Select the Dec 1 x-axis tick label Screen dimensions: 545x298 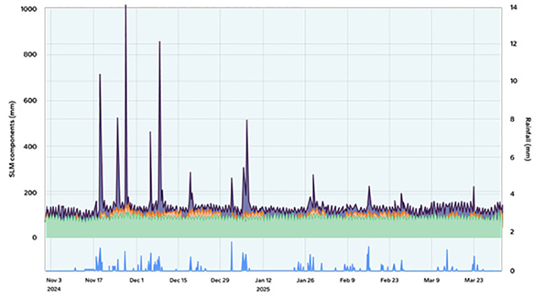pyautogui.click(x=137, y=280)
